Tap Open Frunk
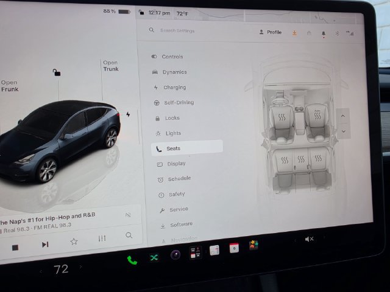This screenshot has width=390, height=292. pyautogui.click(x=10, y=86)
